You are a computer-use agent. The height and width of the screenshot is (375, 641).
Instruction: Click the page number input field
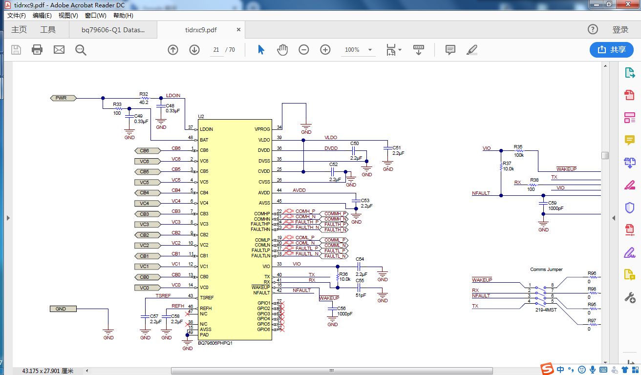[x=216, y=50]
